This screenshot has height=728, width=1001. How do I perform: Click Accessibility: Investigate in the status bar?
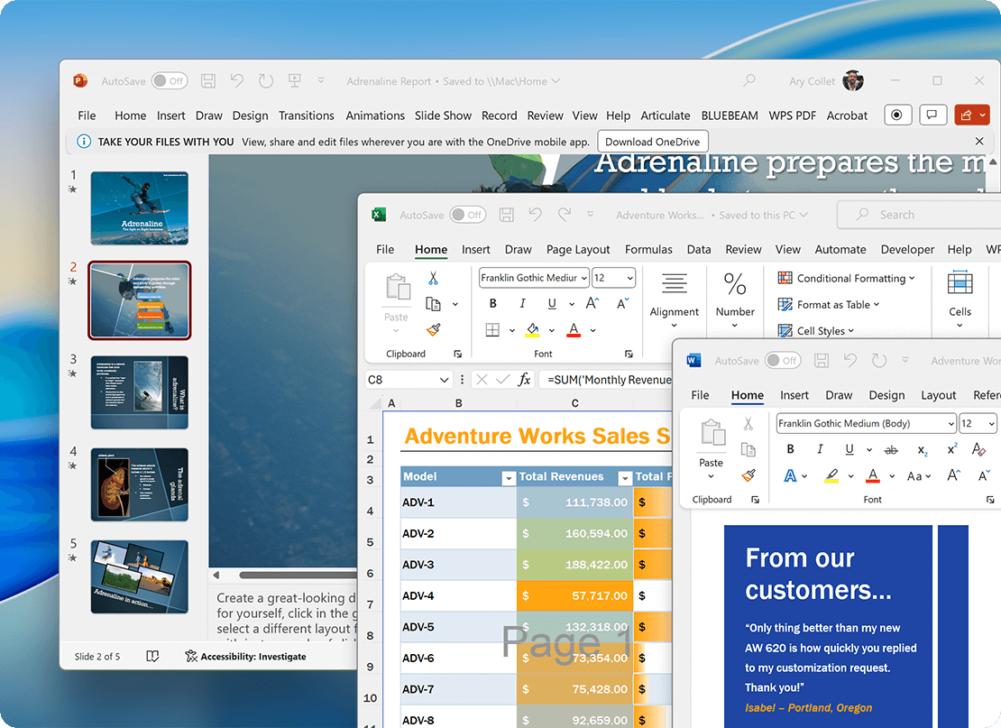tap(245, 656)
